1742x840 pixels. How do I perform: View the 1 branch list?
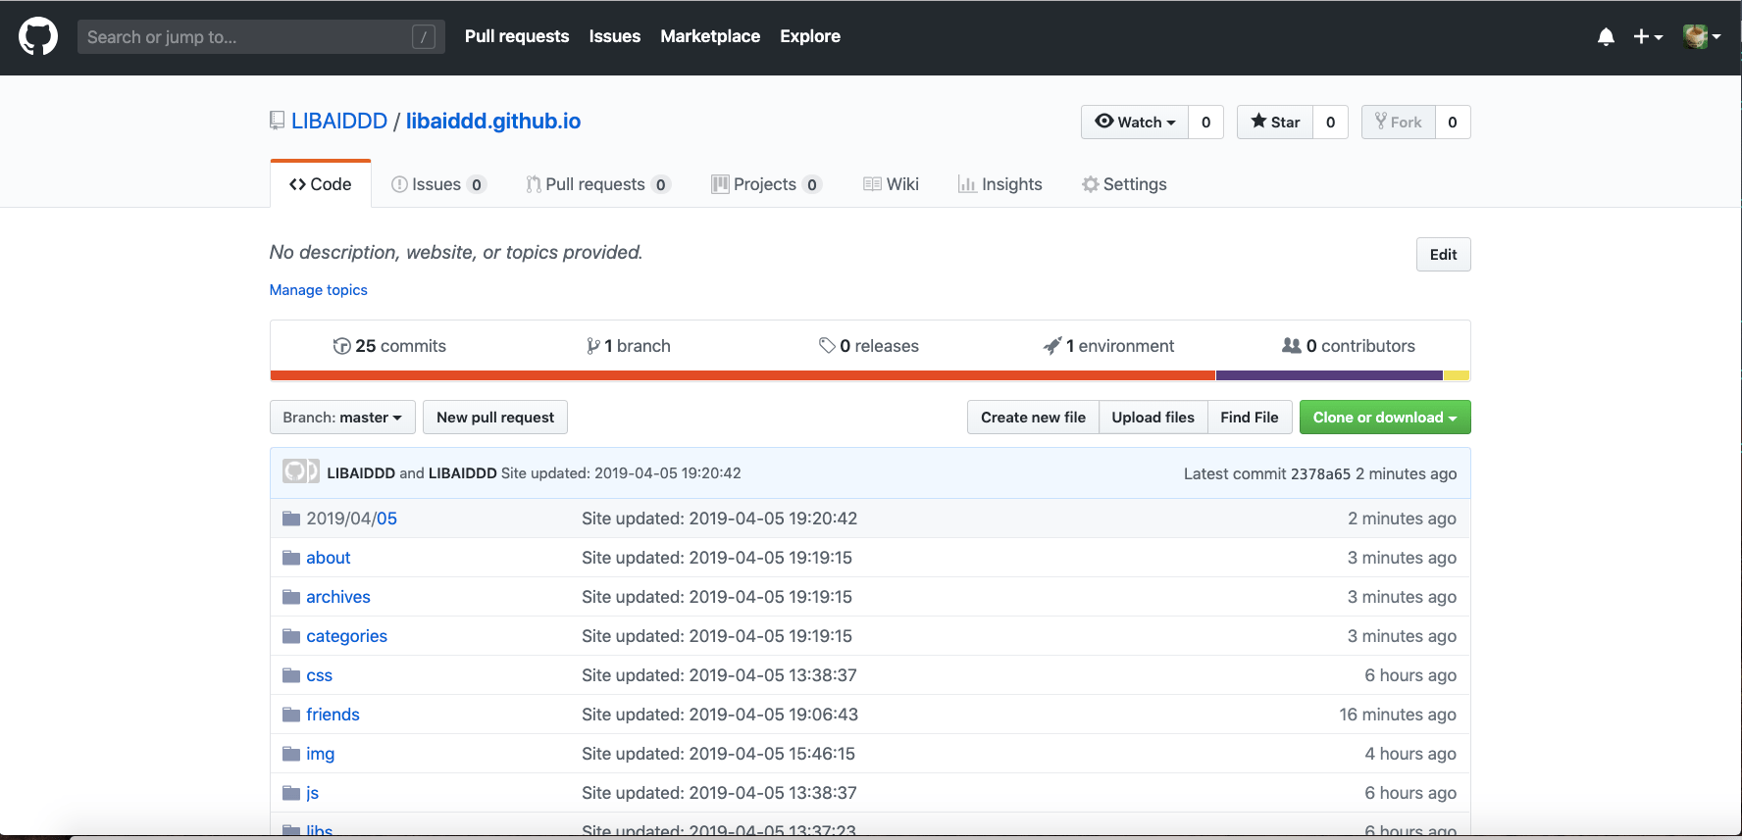pyautogui.click(x=629, y=346)
